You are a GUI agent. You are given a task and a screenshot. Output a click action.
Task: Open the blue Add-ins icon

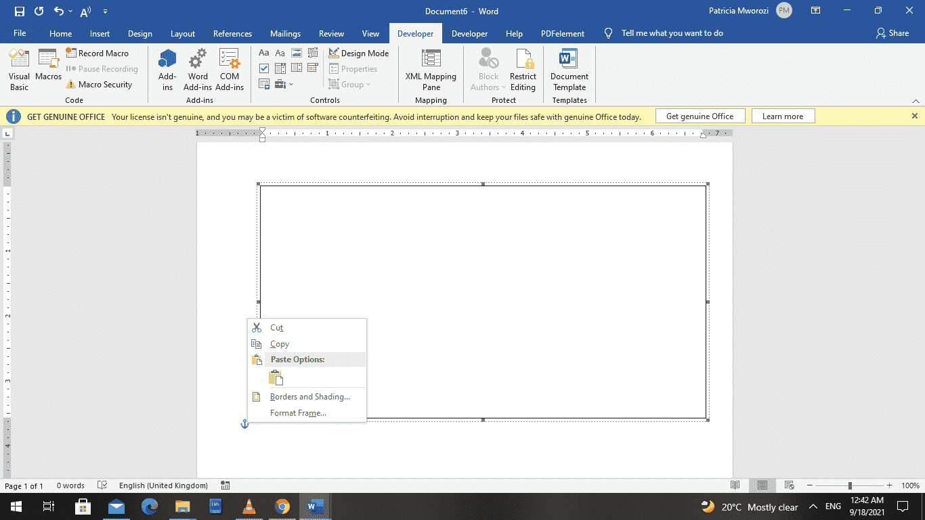click(167, 70)
